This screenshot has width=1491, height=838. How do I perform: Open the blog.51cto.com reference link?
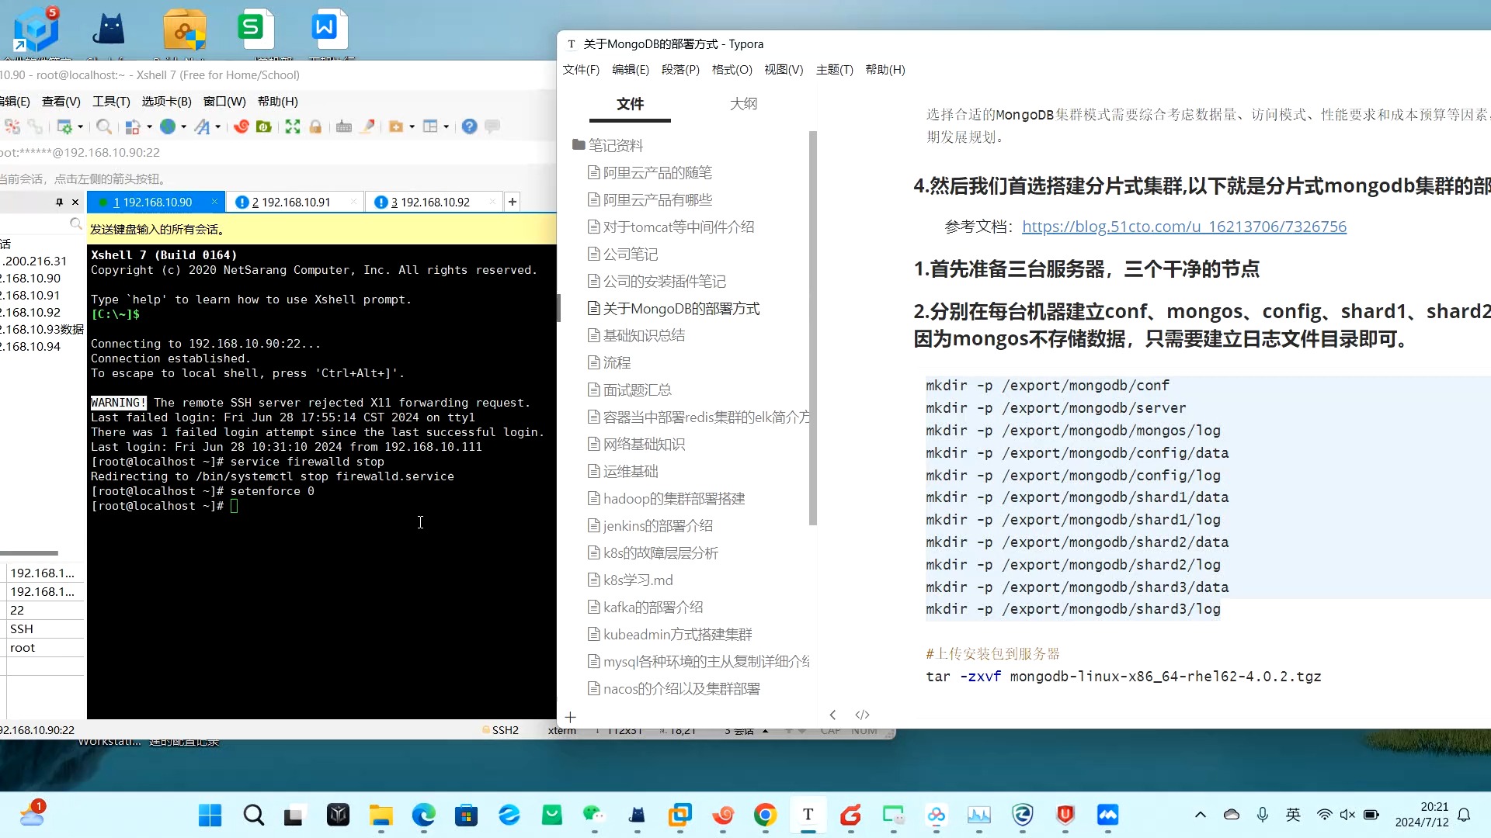(1183, 227)
